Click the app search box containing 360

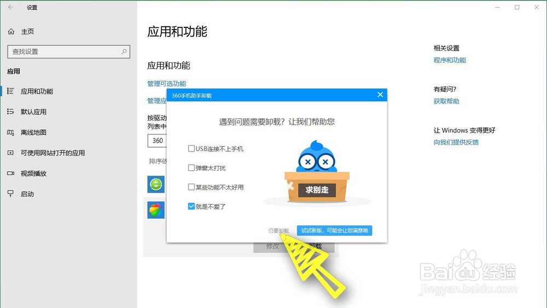tap(157, 141)
